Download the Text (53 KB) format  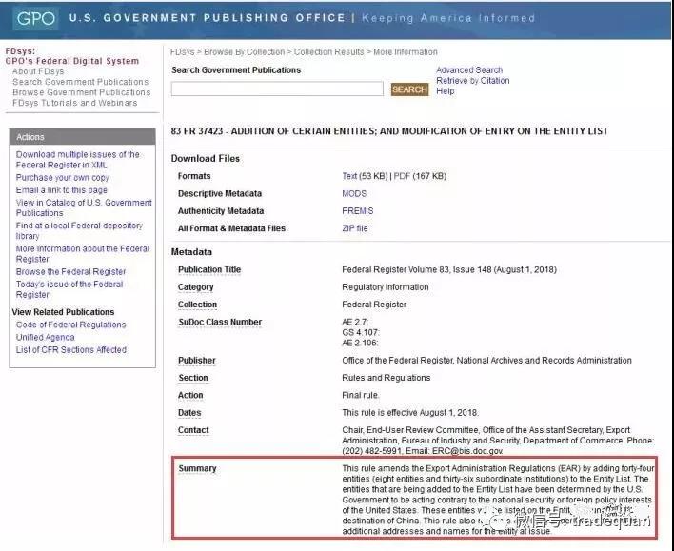[x=349, y=176]
